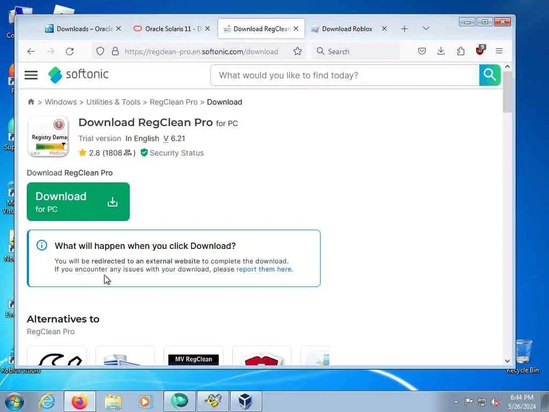Viewport: 549px width, 412px height.
Task: Click the green Download for PC button
Action: pos(78,202)
